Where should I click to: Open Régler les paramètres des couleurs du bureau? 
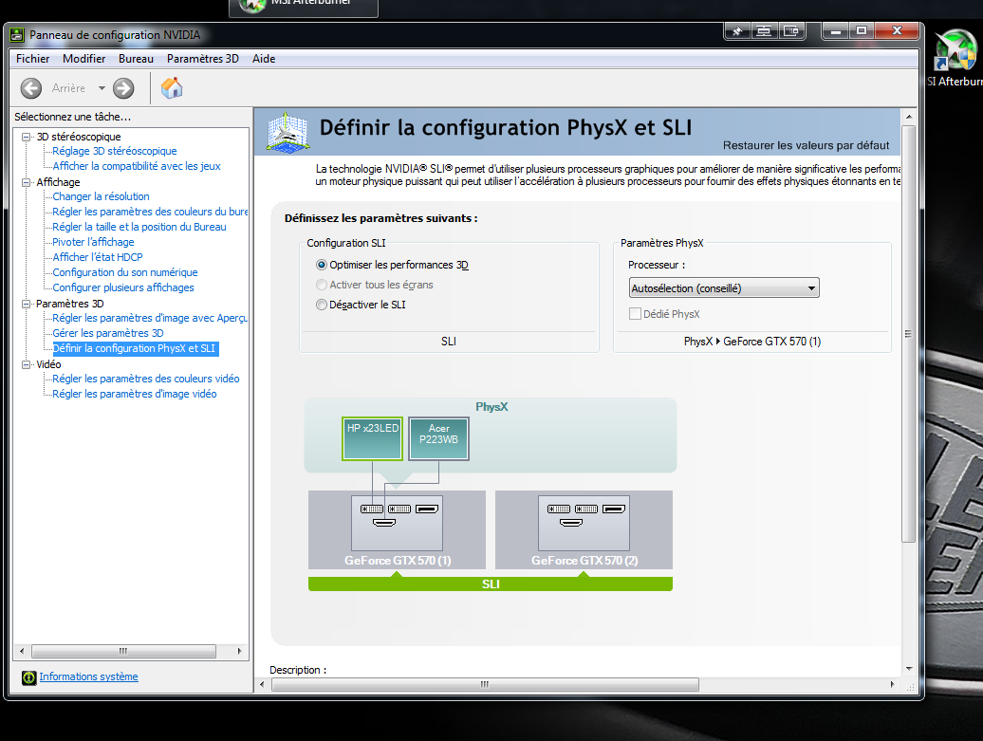pyautogui.click(x=151, y=212)
